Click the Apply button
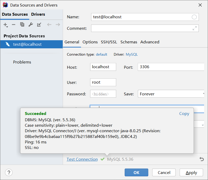Screen dimensions: 208x180 click(x=191, y=172)
